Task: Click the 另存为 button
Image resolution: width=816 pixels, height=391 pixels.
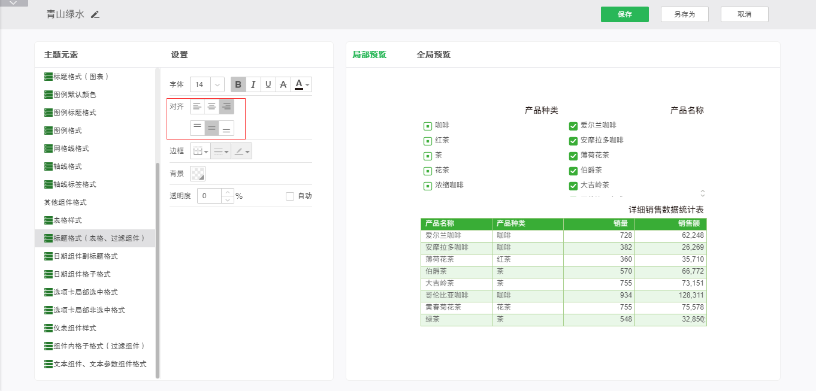Action: pyautogui.click(x=684, y=14)
